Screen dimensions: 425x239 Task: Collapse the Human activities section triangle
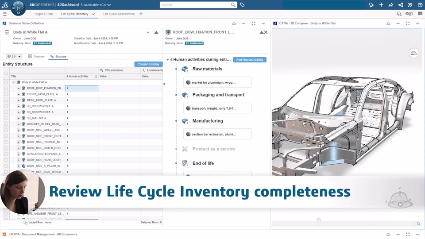pos(167,60)
